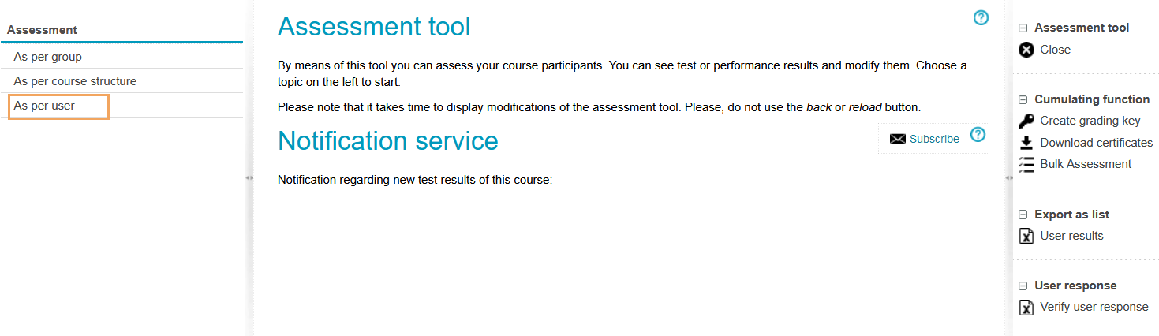Screen dimensions: 1159x336
Task: Click the Download certificates arrow icon
Action: [1026, 143]
